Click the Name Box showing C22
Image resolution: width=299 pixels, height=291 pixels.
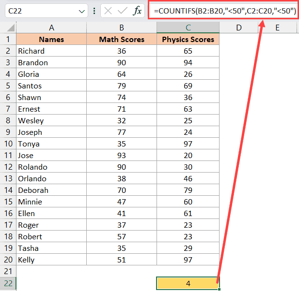pos(39,11)
